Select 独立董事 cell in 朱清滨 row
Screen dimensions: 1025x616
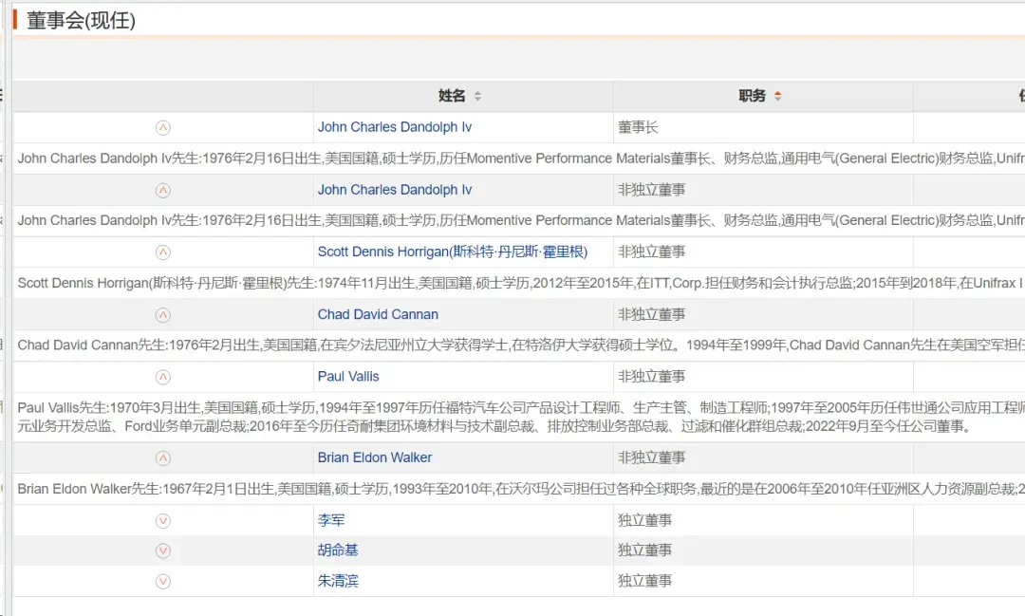pos(763,581)
